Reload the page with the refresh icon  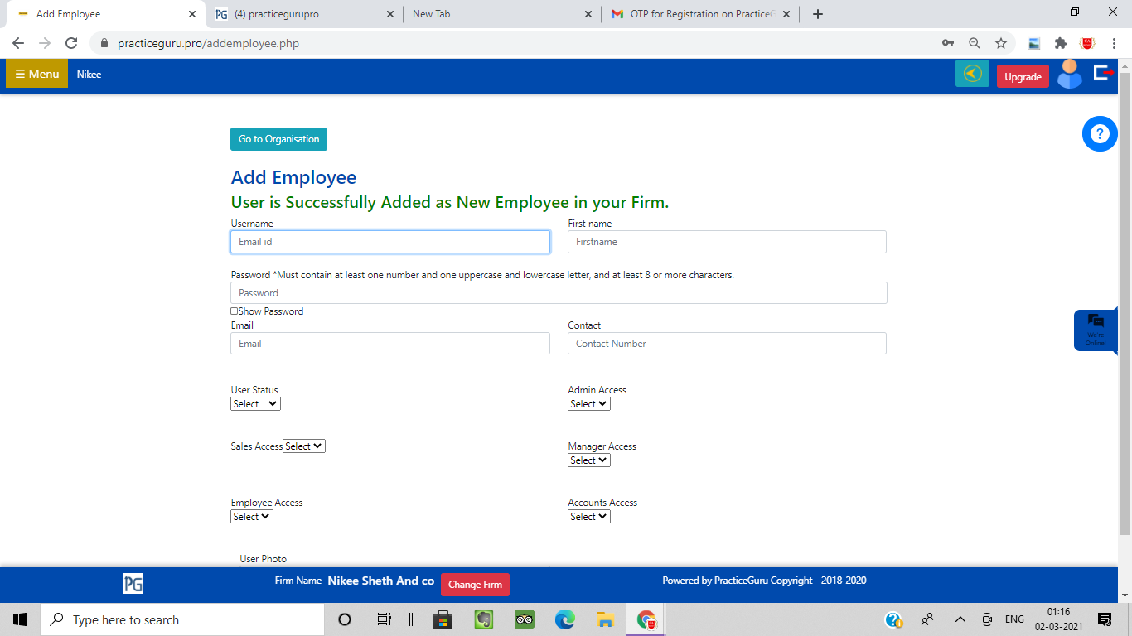(71, 43)
